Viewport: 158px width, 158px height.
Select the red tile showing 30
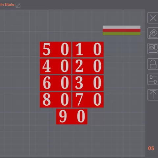coord(88,83)
